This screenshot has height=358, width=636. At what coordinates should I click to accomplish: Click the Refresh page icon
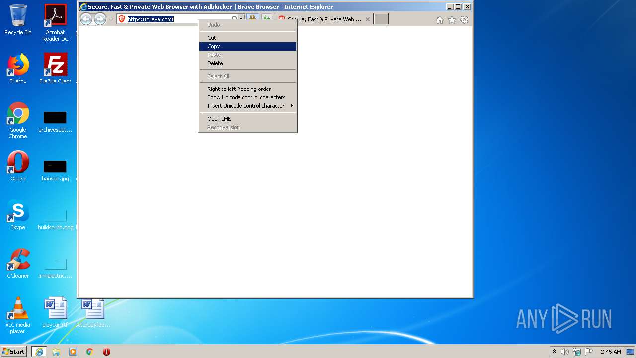coord(267,19)
